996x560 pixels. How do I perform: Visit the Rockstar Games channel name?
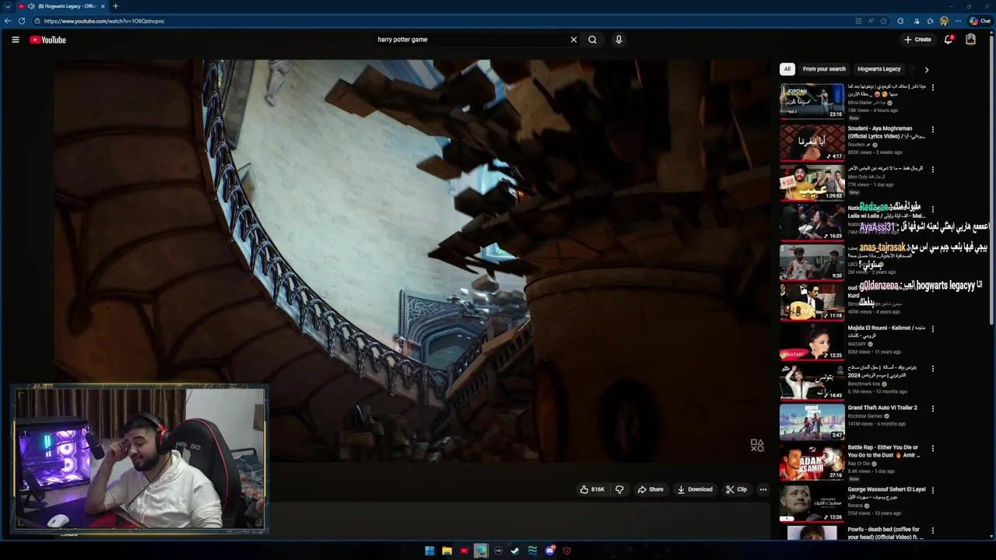coord(865,416)
